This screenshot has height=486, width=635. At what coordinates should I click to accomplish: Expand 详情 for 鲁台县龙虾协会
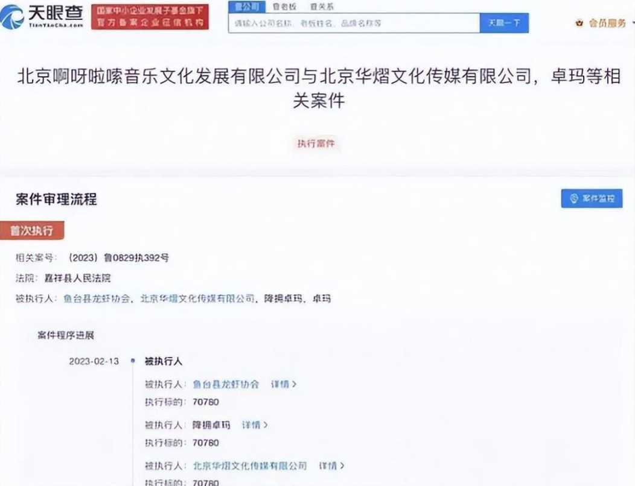pos(283,384)
